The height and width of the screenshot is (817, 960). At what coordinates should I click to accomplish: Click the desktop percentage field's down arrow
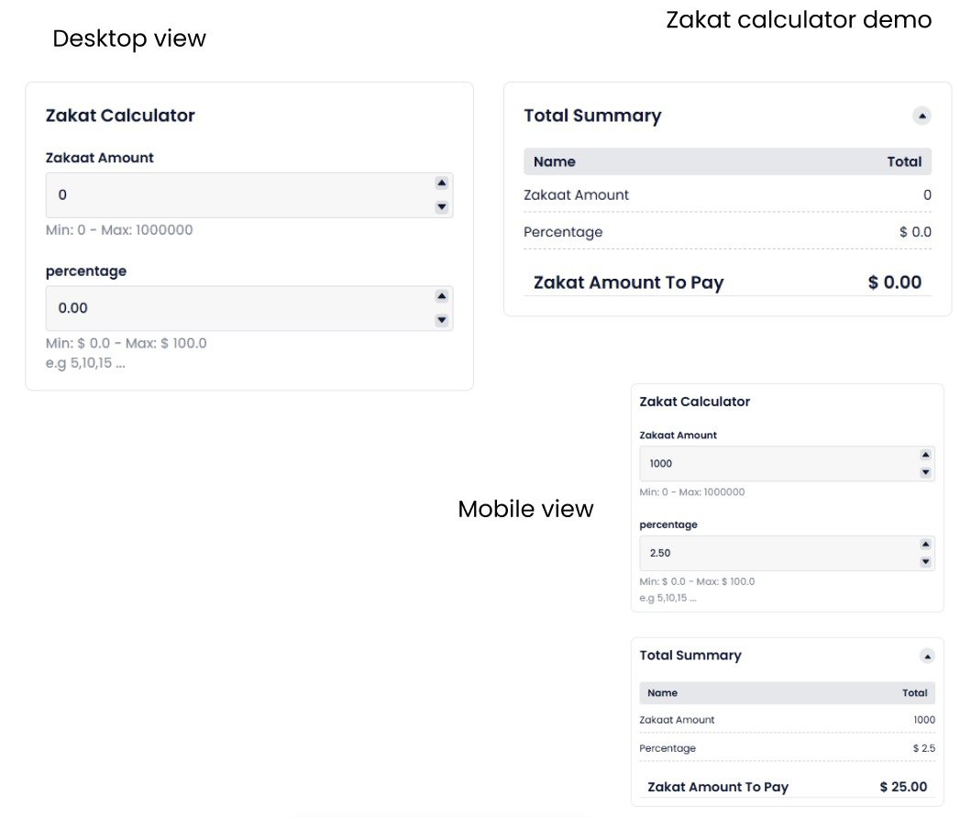coord(441,320)
